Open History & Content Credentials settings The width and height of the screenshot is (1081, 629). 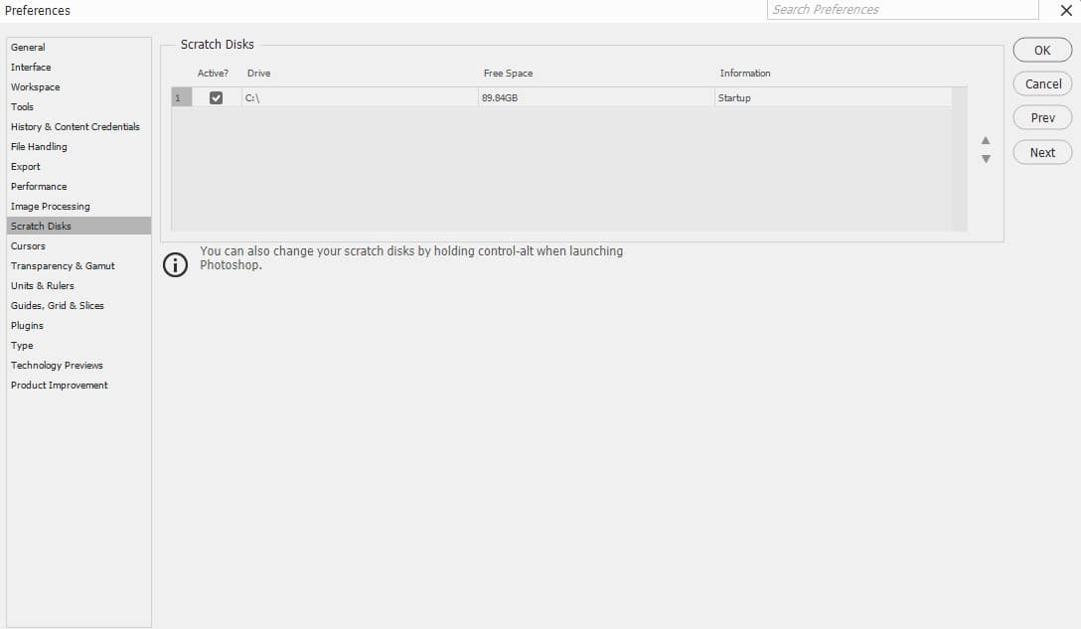[x=76, y=126]
